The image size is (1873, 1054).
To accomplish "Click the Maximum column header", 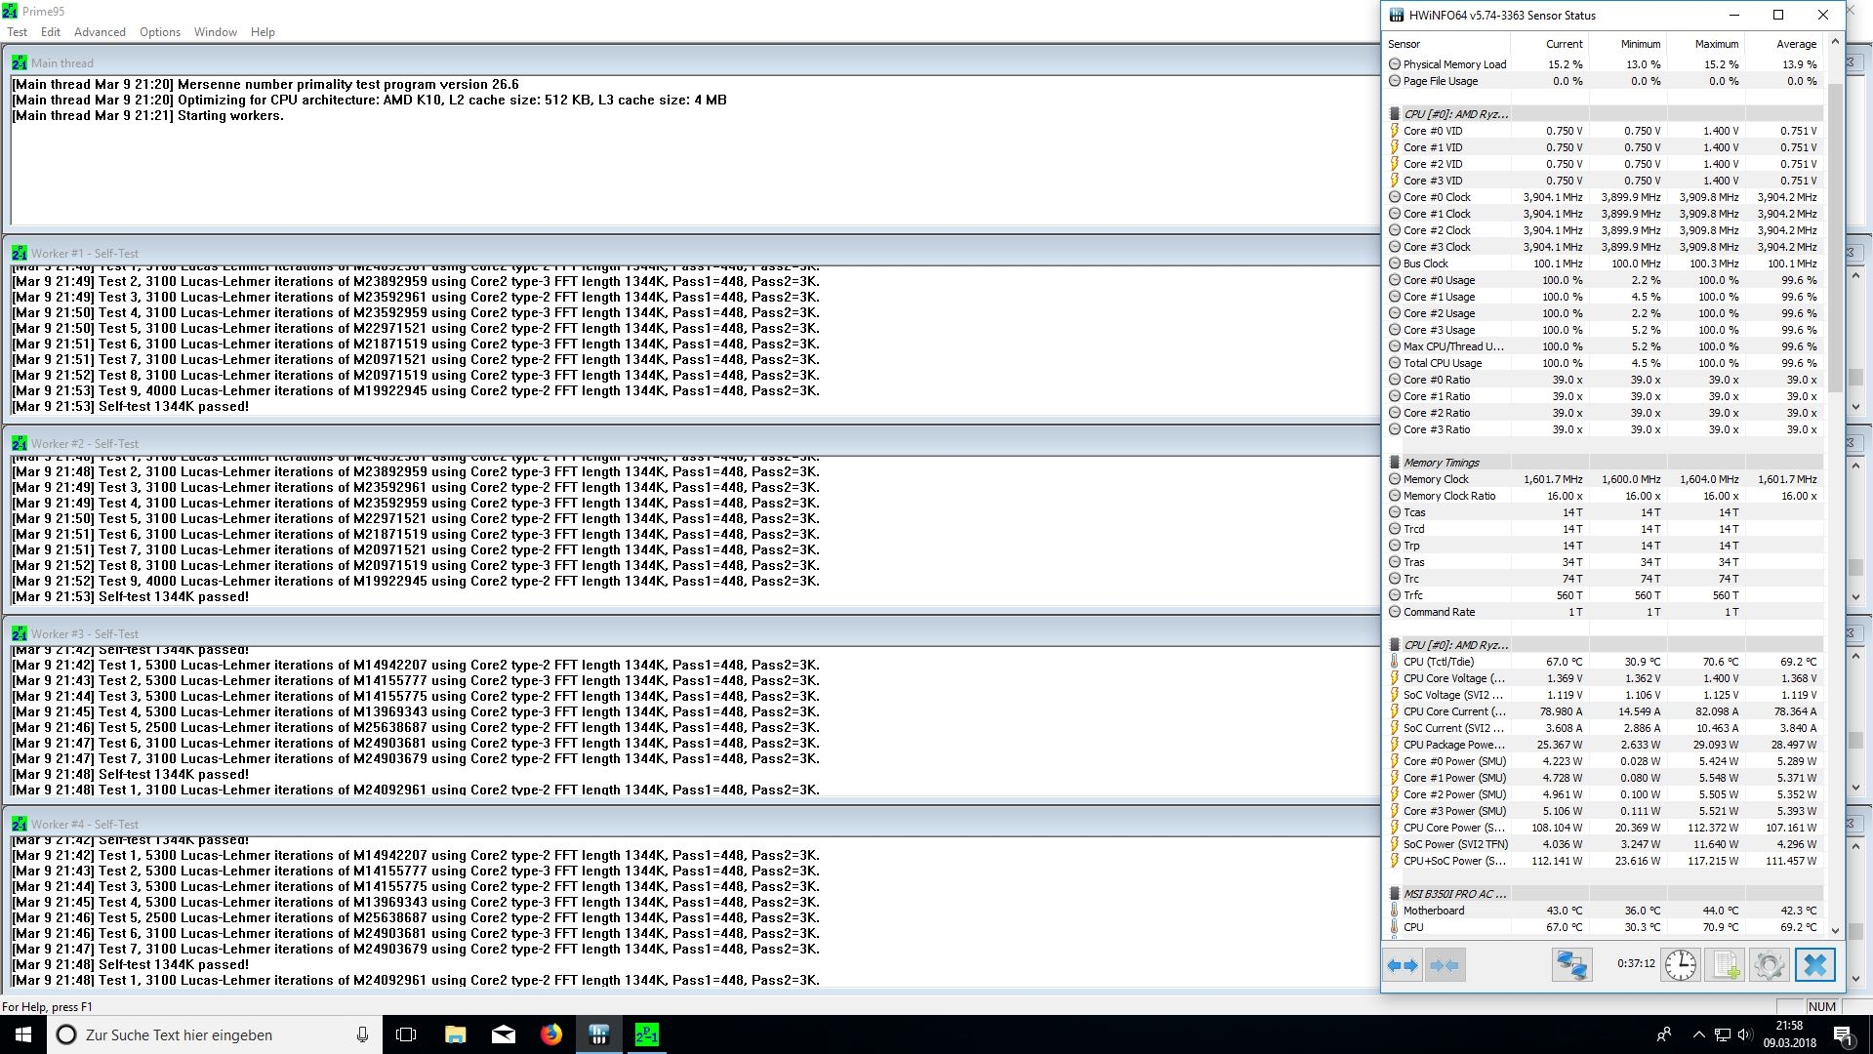I will [1705, 44].
